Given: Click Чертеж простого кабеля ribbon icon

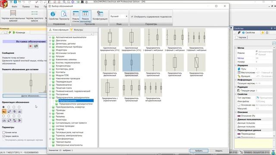Looking at the screenshot, I should pyautogui.click(x=34, y=16).
